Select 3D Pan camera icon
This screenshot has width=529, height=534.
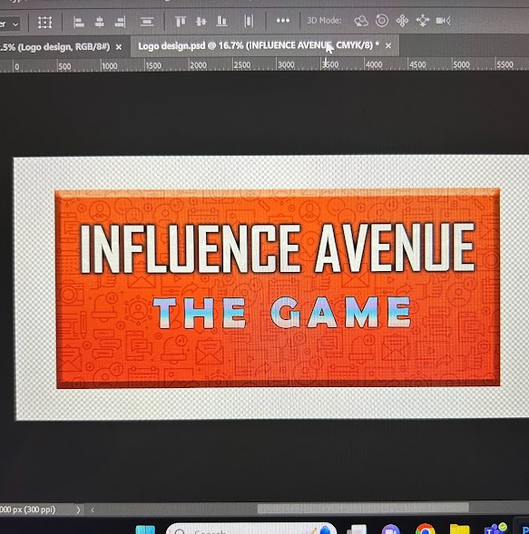402,21
